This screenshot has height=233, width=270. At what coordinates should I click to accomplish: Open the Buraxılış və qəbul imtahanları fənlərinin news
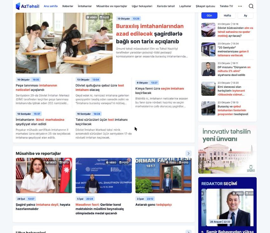(x=233, y=110)
